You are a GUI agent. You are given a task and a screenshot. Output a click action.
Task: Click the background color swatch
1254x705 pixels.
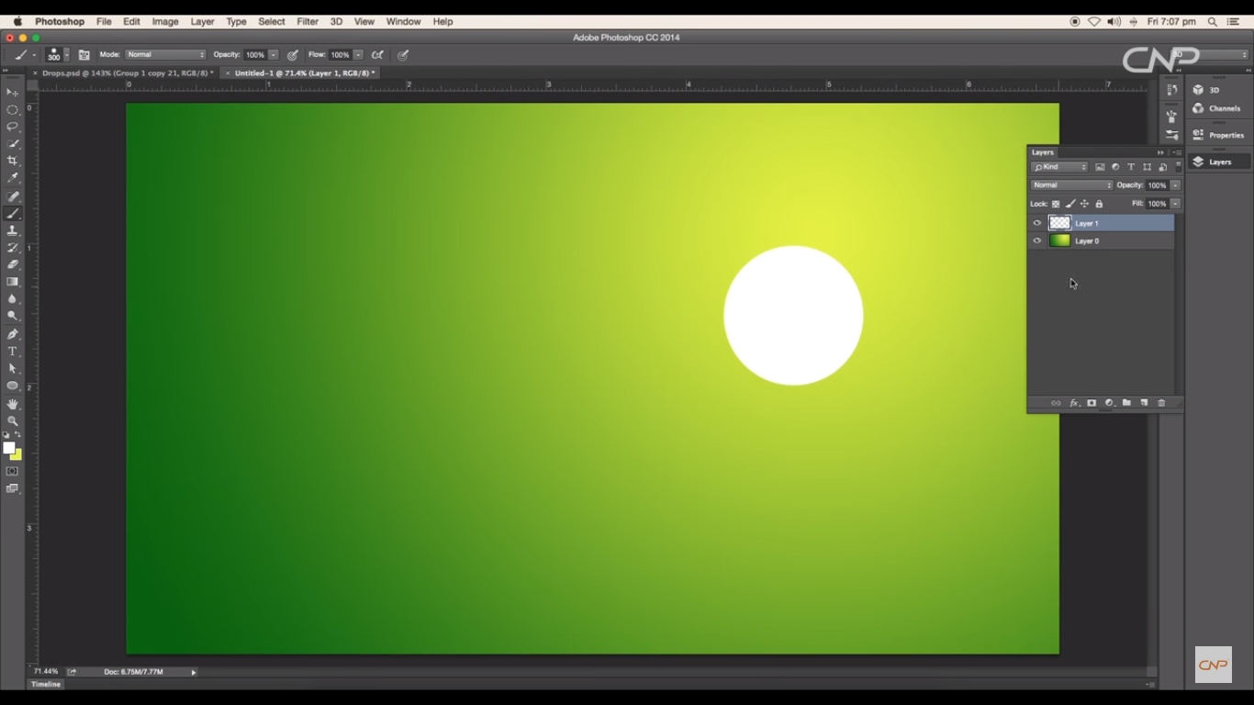(17, 455)
